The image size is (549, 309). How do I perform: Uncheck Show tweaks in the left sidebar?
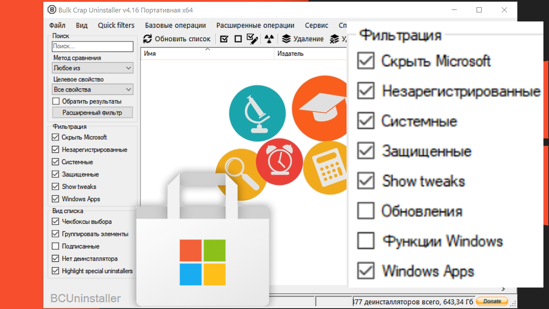55,187
